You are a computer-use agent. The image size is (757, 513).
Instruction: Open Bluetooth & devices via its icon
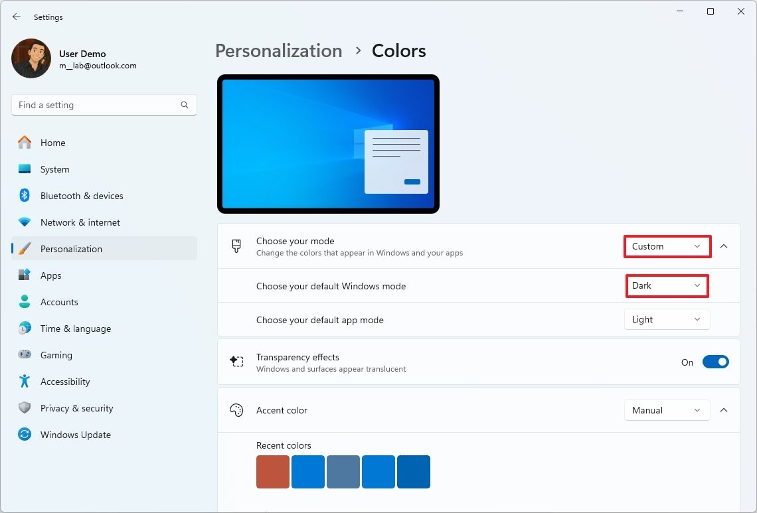pos(25,196)
